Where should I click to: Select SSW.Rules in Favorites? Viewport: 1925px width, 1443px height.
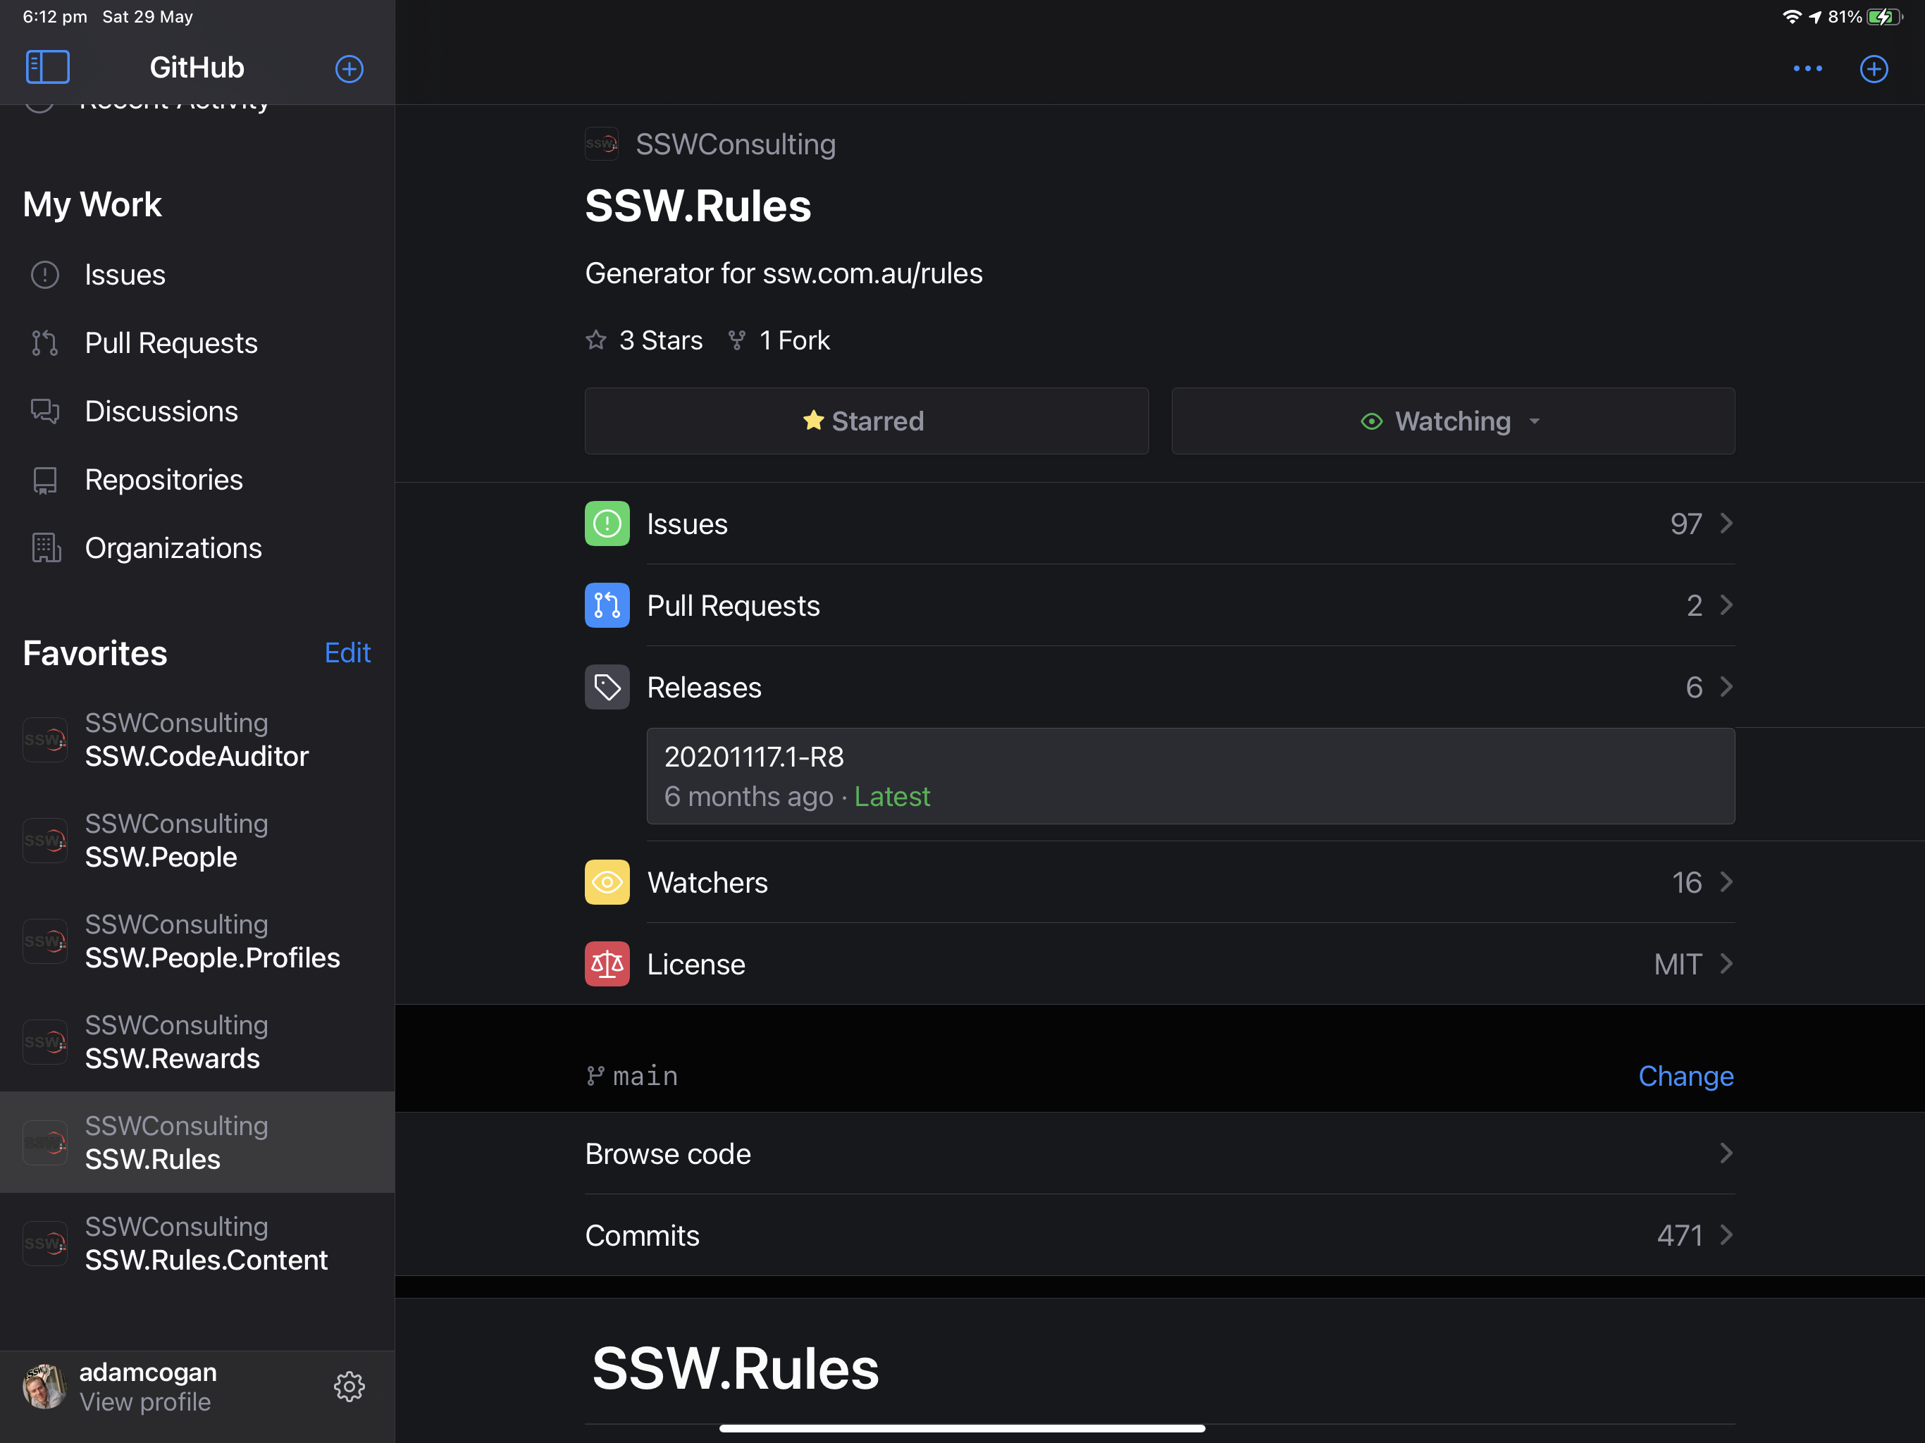pyautogui.click(x=197, y=1142)
